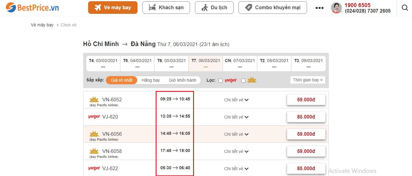Click Vietnam Airlines logo for VN-6058
The width and height of the screenshot is (412, 176).
pos(94,151)
